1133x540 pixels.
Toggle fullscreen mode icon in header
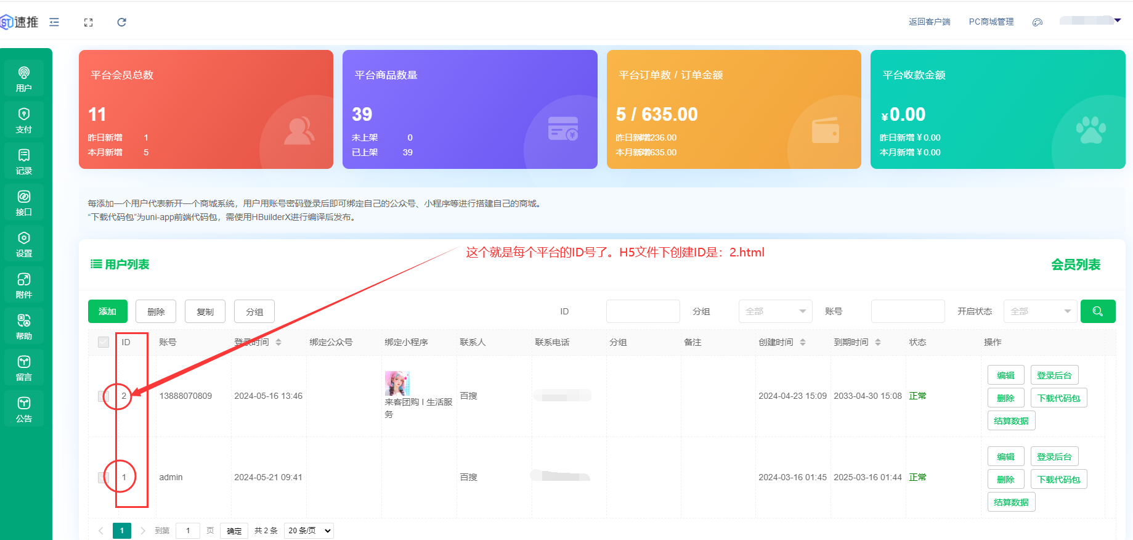pos(88,22)
